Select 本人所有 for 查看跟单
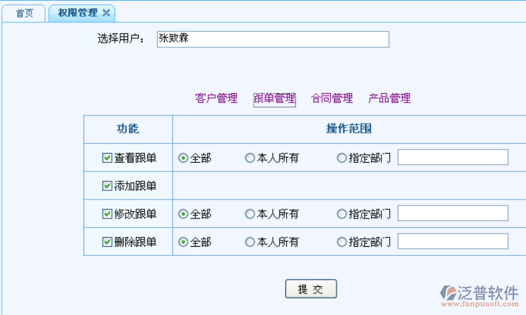This screenshot has height=315, width=526. click(250, 157)
